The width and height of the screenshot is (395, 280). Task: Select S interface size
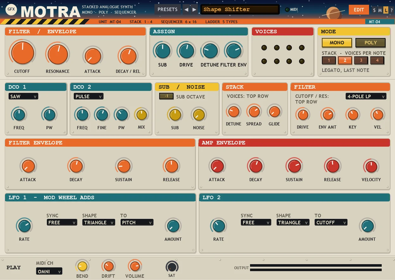pos(374,10)
